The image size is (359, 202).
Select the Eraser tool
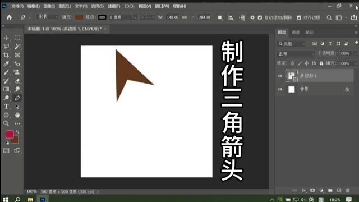point(17,81)
